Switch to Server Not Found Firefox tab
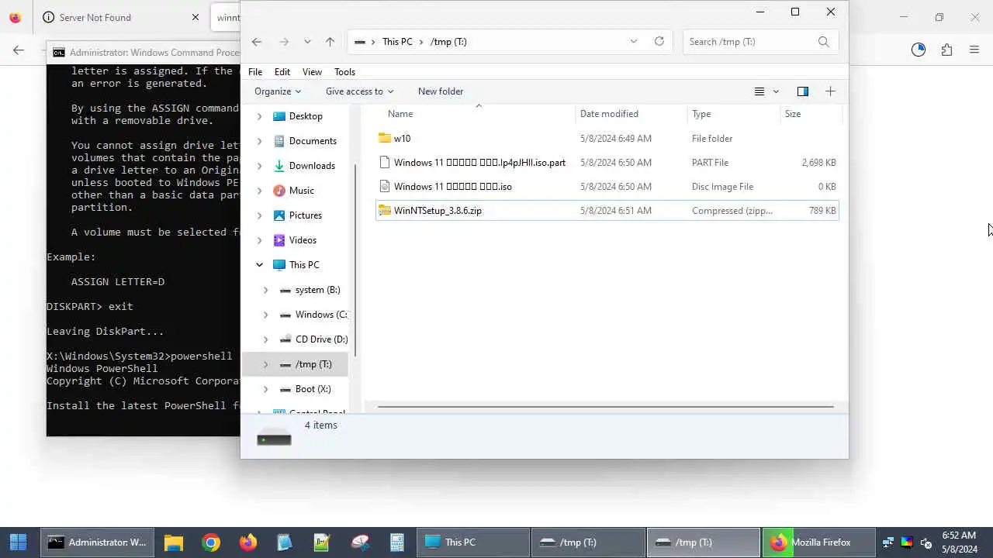 (121, 17)
